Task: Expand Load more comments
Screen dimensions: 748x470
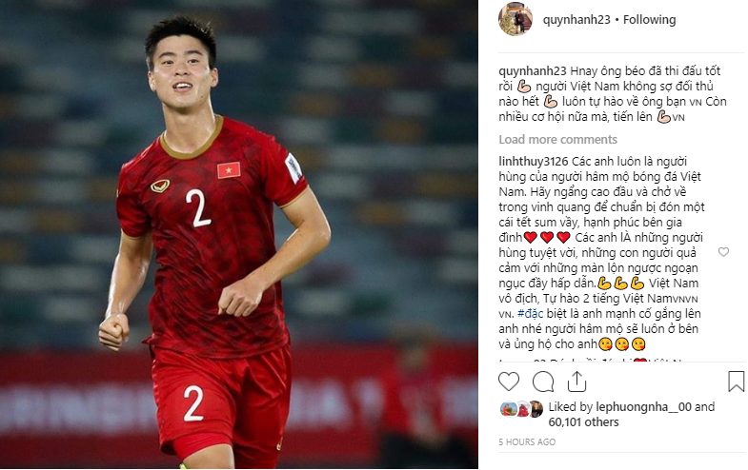Action: pyautogui.click(x=557, y=140)
